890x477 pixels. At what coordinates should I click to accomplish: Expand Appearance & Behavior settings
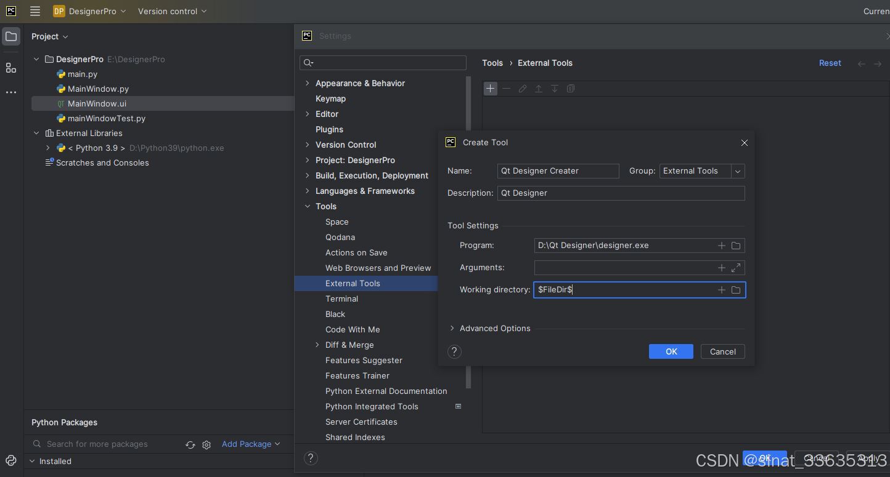click(308, 83)
